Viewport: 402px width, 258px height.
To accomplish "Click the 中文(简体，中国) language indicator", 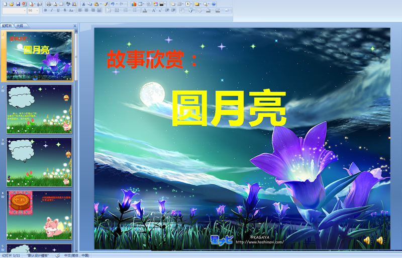I will [x=76, y=255].
